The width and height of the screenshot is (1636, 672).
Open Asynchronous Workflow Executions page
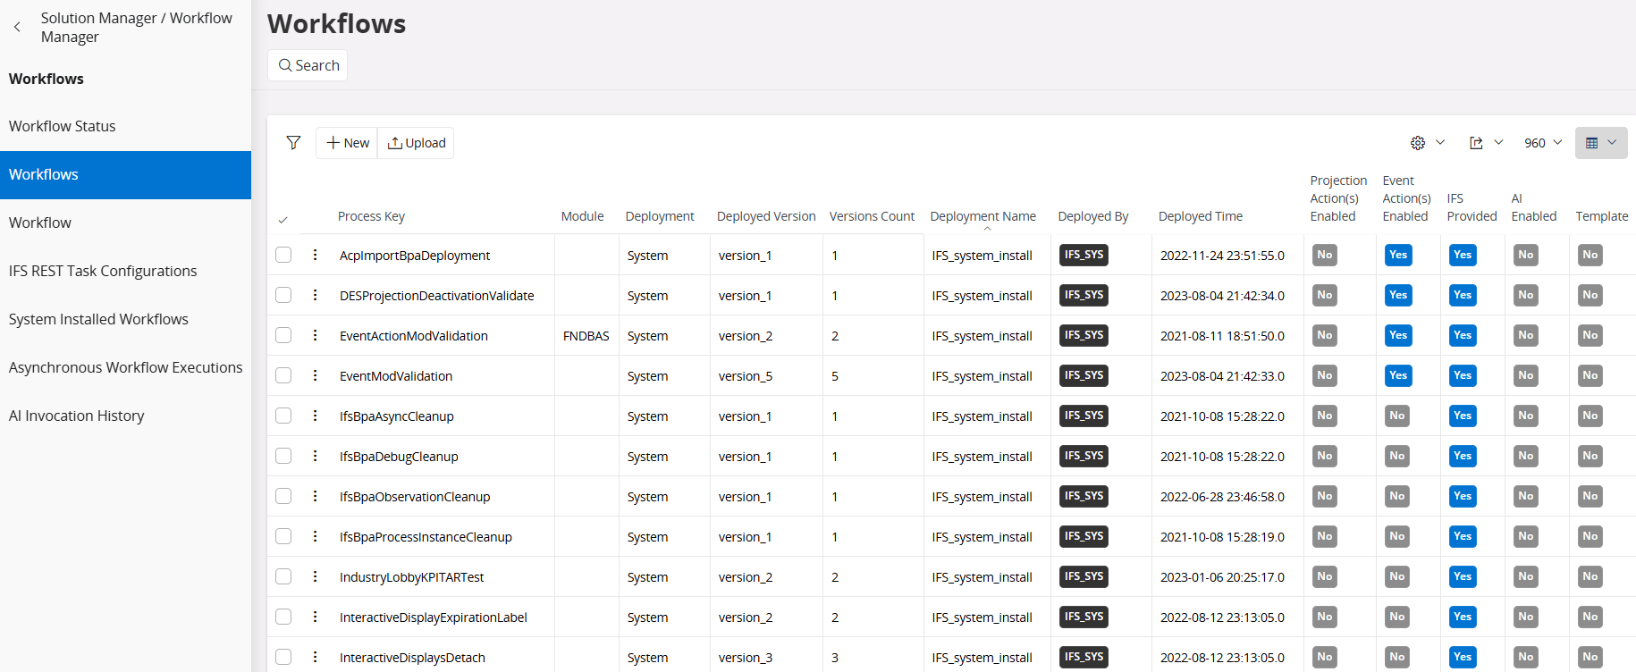pos(125,367)
